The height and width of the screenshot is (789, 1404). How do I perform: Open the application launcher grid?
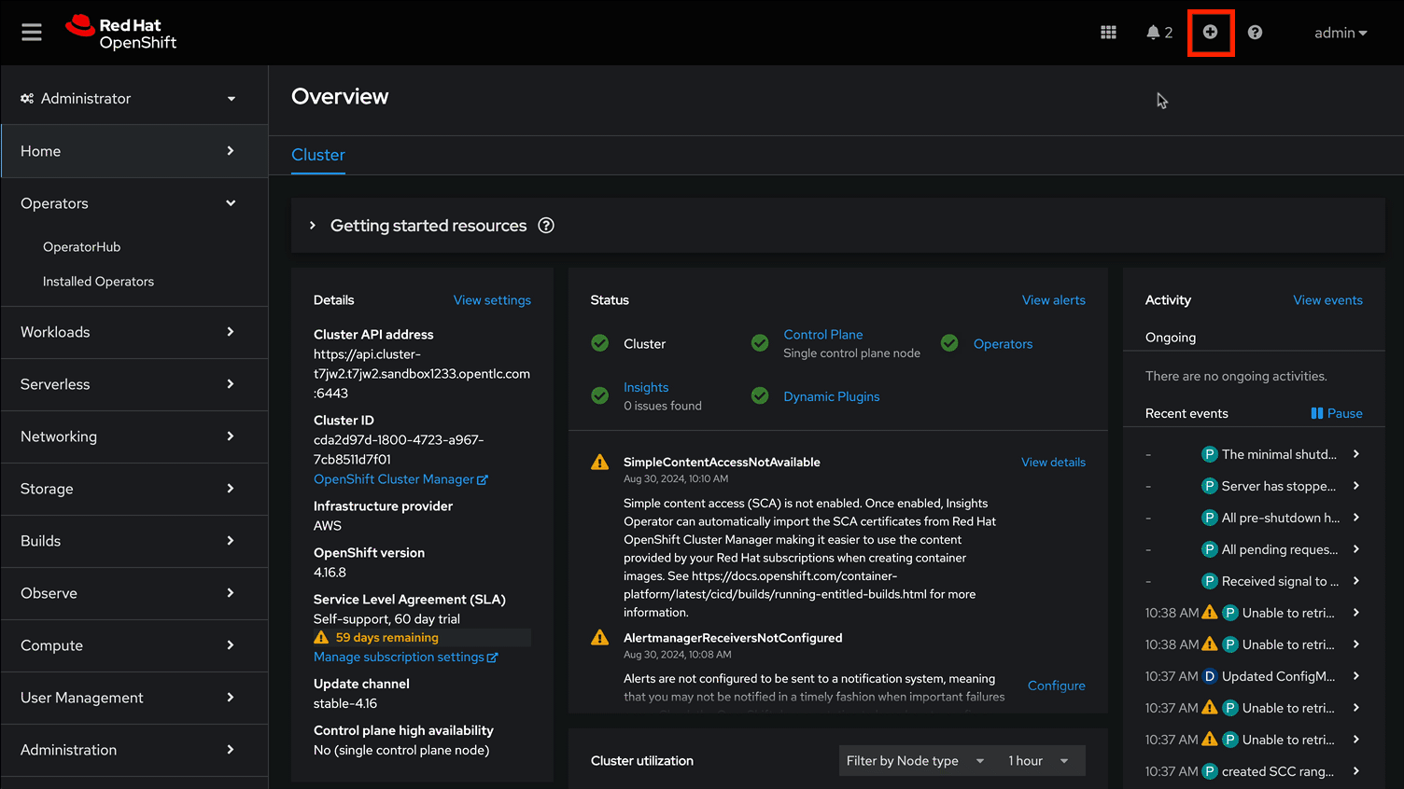tap(1108, 33)
